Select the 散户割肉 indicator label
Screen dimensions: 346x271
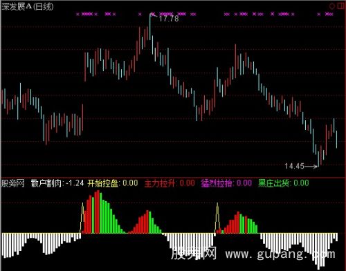tap(46, 183)
